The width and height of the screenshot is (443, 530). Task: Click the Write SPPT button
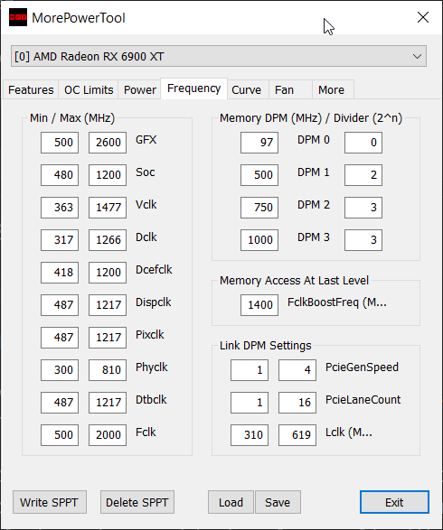50,502
